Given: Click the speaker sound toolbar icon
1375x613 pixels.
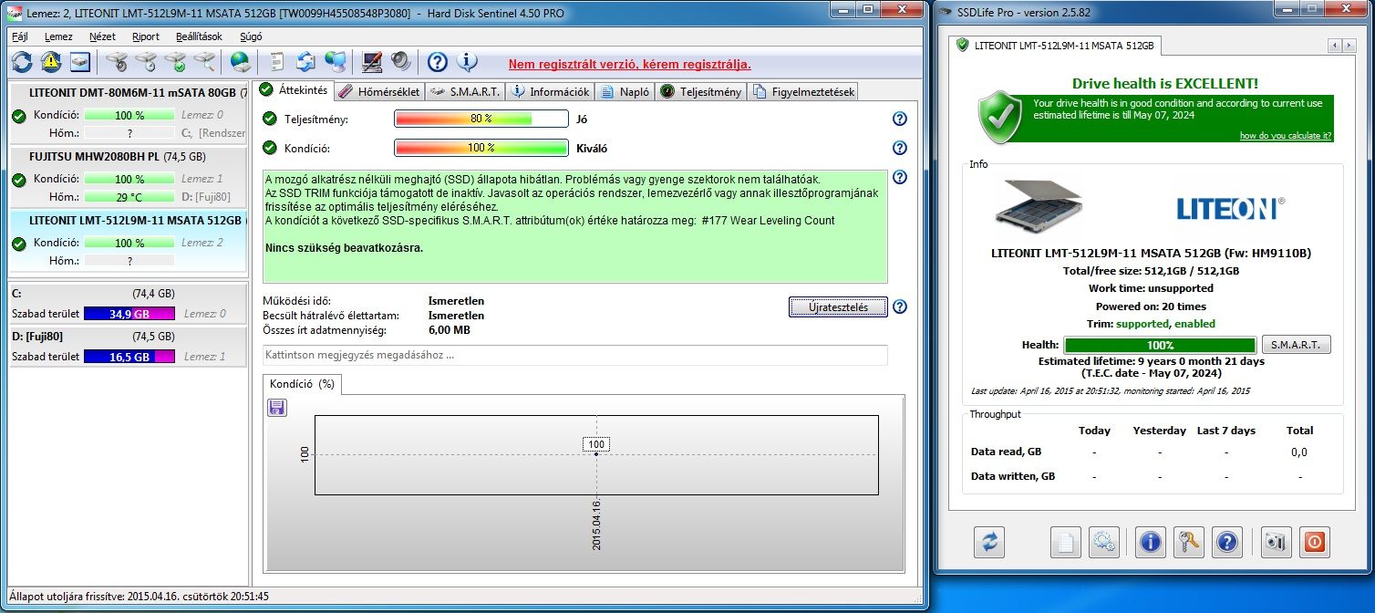Looking at the screenshot, I should pos(401,62).
